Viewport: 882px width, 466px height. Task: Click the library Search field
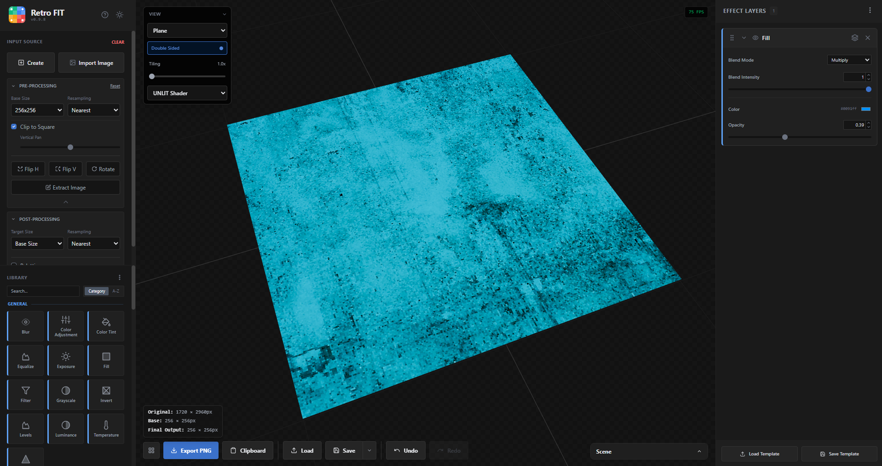(x=43, y=291)
